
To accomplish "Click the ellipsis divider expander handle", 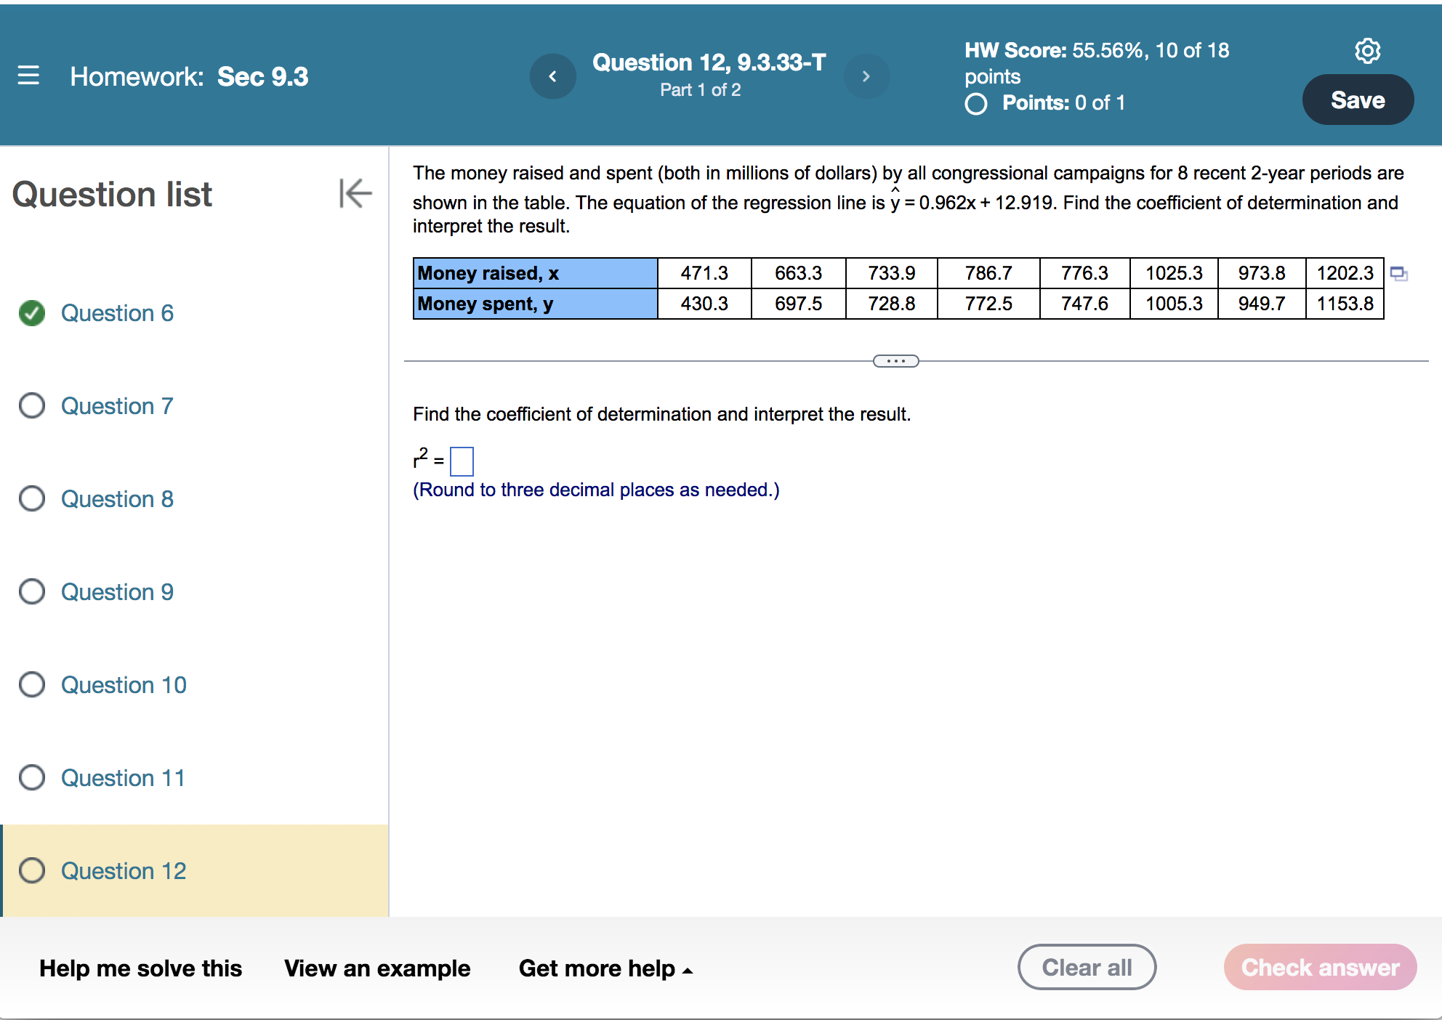I will point(895,361).
